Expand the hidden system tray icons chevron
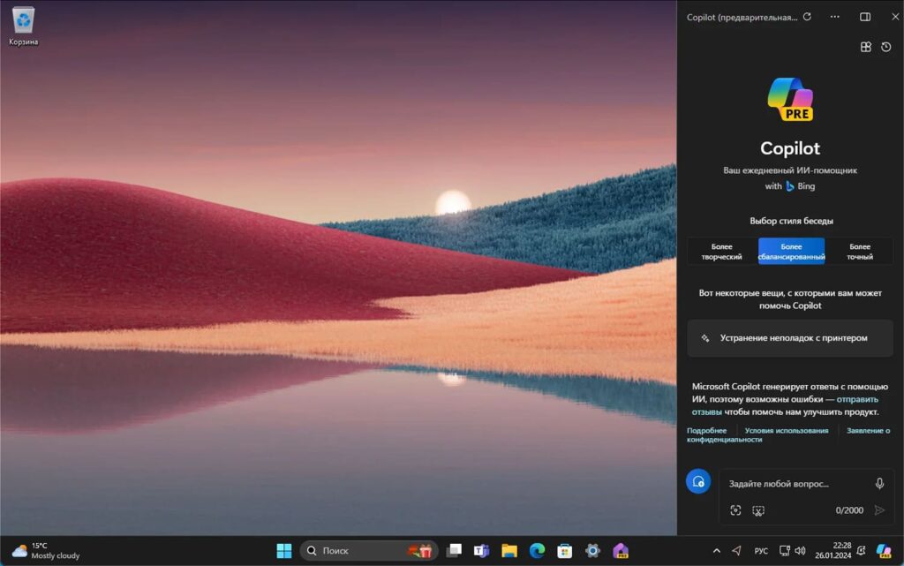The image size is (904, 566). (x=717, y=551)
